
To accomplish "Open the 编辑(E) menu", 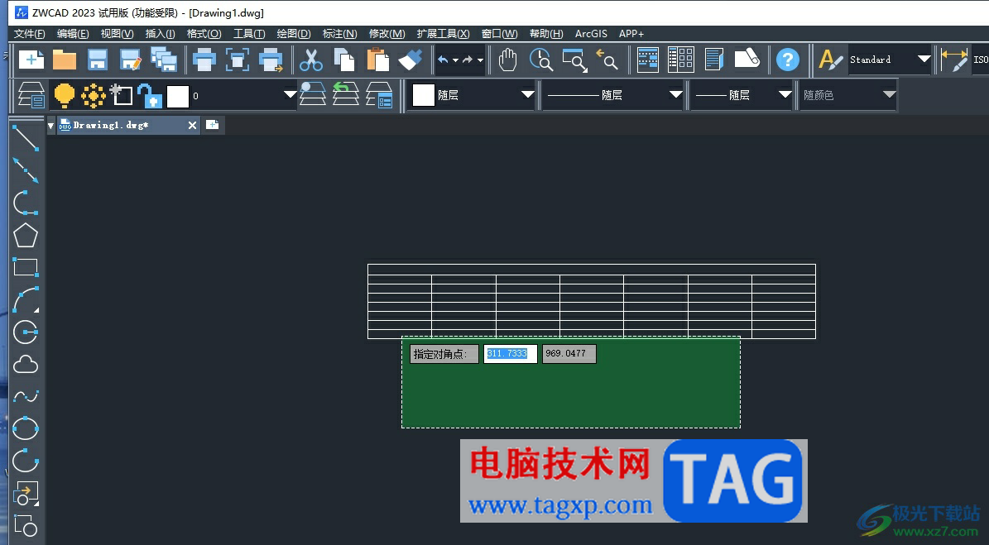I will click(73, 33).
